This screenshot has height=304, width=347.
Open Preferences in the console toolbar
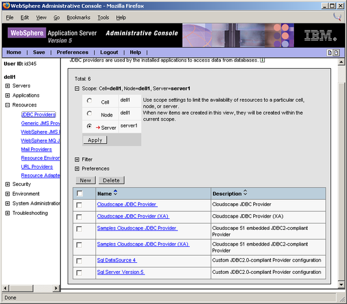point(72,52)
